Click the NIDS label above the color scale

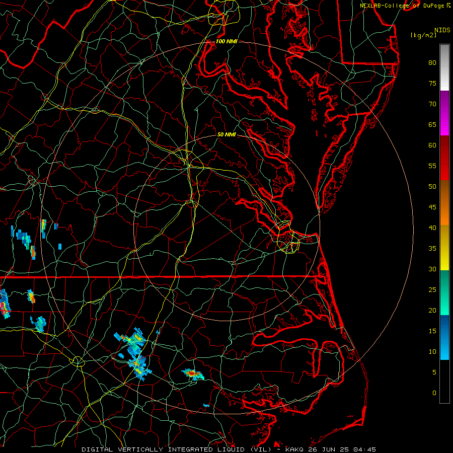coord(442,30)
